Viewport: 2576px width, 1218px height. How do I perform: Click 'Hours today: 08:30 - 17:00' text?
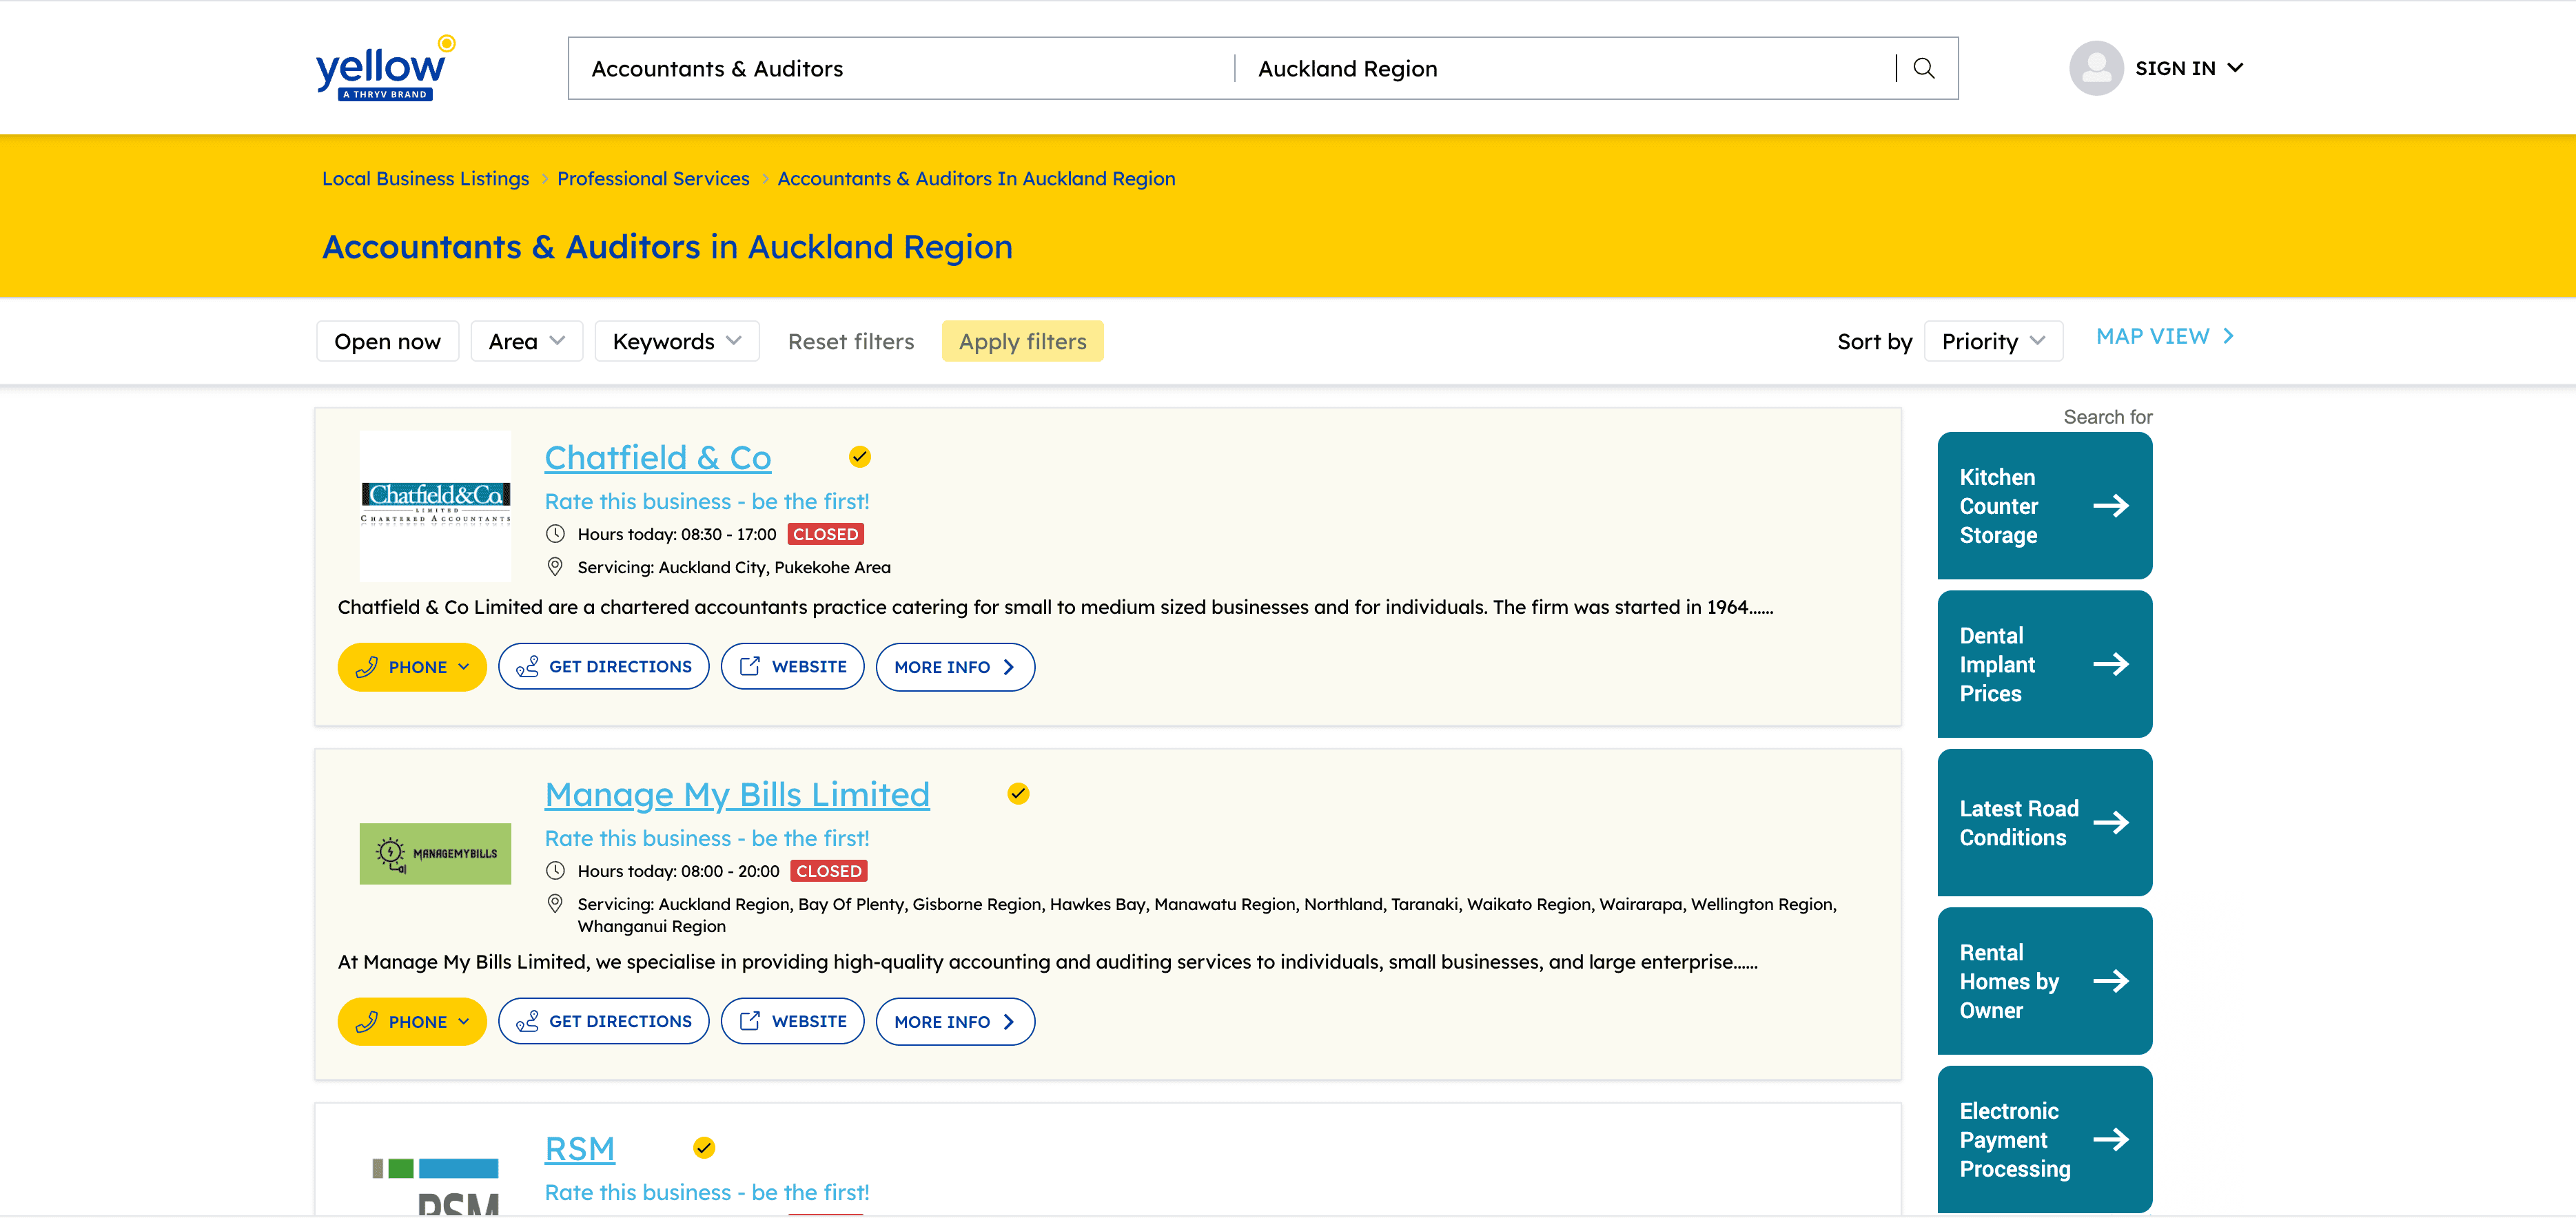[x=677, y=534]
